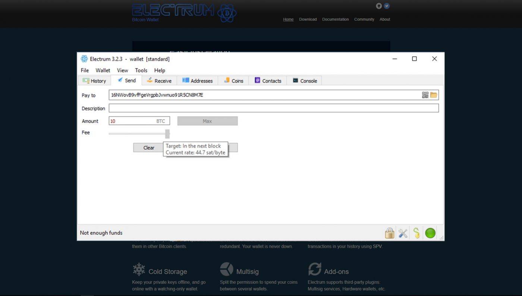The width and height of the screenshot is (522, 296).
Task: Click into the Description field
Action: (274, 108)
